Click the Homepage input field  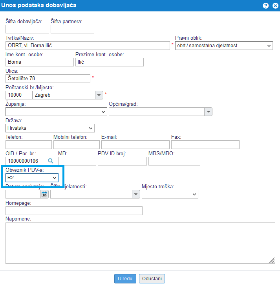tap(74, 211)
